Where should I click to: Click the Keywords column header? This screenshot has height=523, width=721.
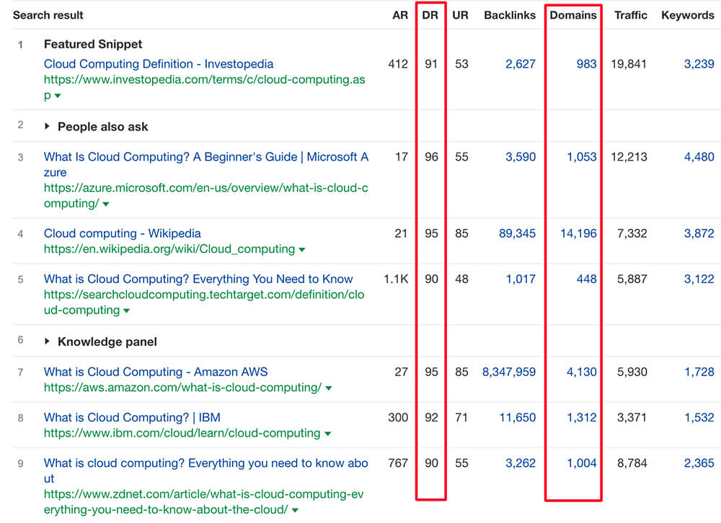(688, 15)
